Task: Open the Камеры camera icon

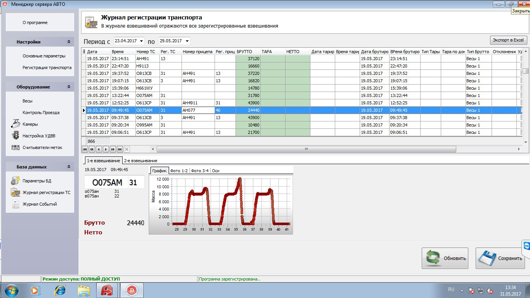Action: pos(16,124)
